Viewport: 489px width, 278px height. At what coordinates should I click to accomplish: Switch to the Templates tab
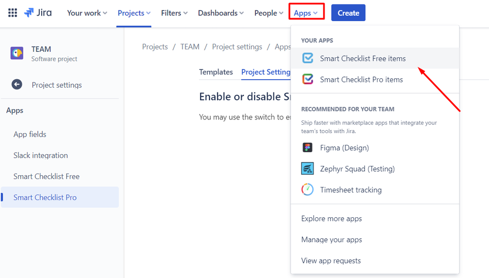pyautogui.click(x=216, y=72)
